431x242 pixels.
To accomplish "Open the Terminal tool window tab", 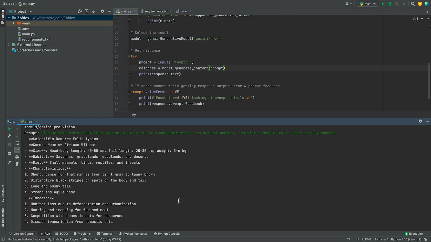I will click(104, 234).
